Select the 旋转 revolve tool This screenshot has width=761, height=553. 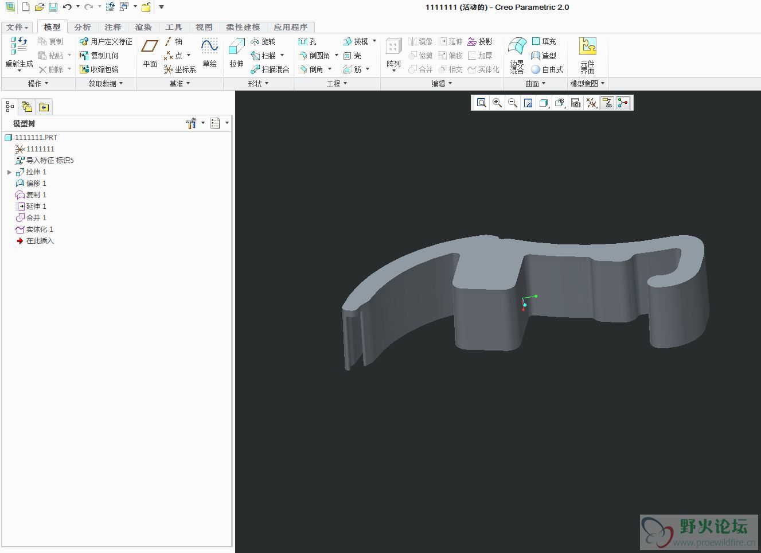263,41
